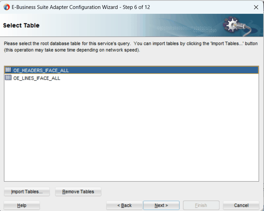Viewport: 264px width, 211px height.
Task: Click the disabled Finish button
Action: tap(201, 206)
